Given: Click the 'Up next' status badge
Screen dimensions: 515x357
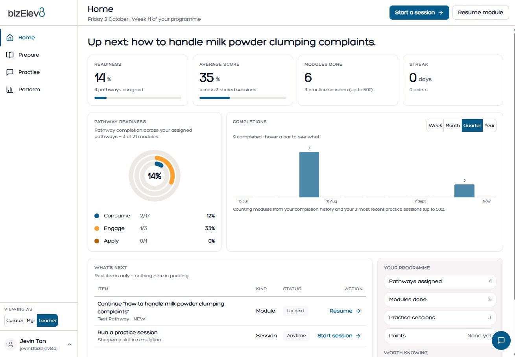Looking at the screenshot, I should (x=296, y=311).
